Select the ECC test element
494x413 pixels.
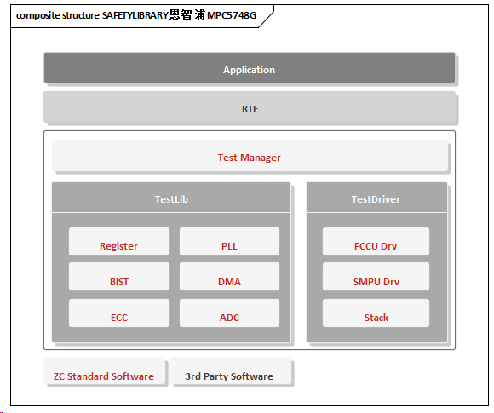click(119, 313)
